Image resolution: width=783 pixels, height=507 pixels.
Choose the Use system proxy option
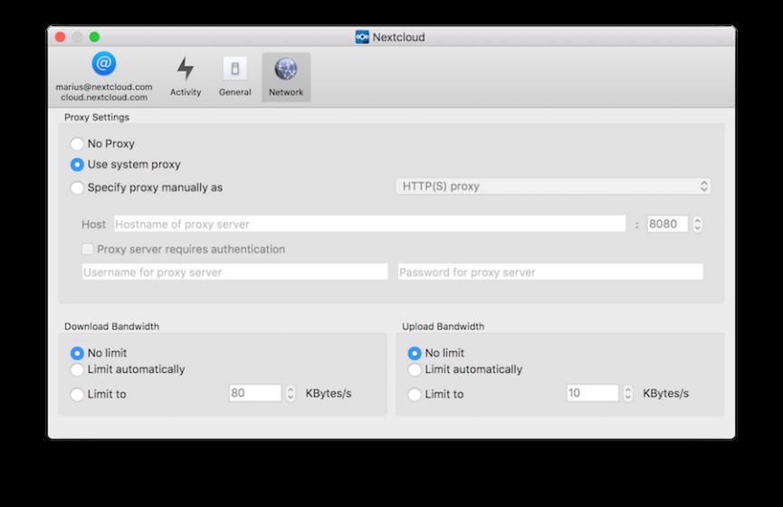click(77, 165)
